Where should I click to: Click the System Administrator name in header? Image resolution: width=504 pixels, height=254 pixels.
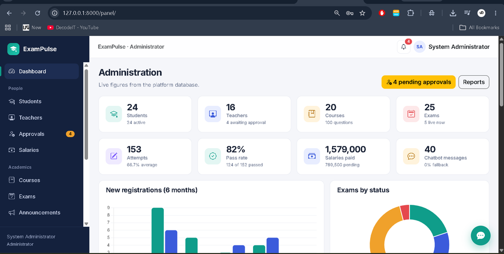tap(459, 47)
